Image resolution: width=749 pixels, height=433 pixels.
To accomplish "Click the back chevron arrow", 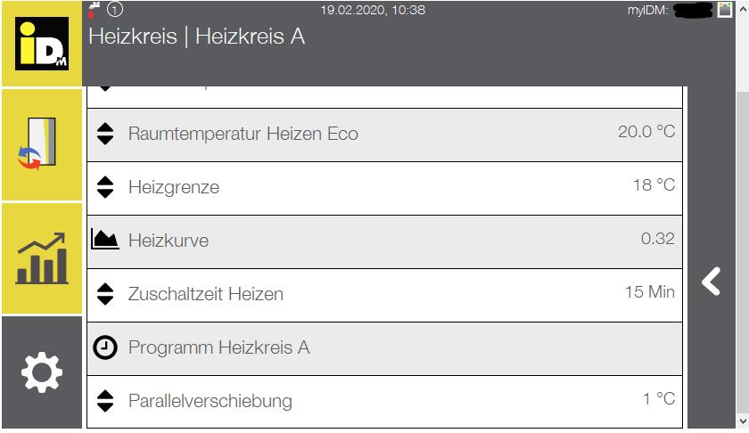I will pos(711,282).
